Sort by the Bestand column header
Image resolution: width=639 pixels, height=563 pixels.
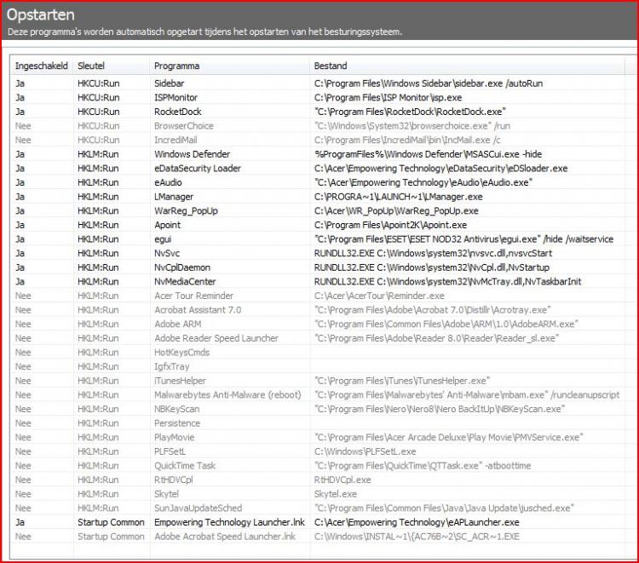pos(331,66)
